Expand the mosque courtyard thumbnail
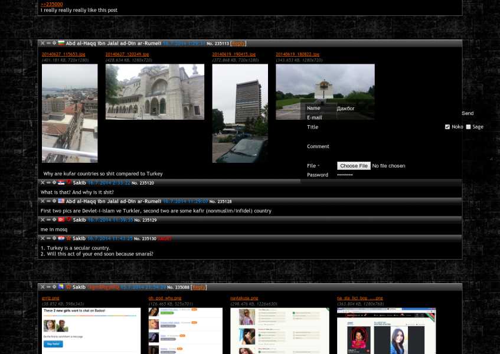500x354 pixels. click(155, 92)
